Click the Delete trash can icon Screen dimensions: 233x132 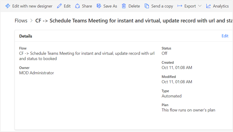pyautogui.click(x=124, y=6)
